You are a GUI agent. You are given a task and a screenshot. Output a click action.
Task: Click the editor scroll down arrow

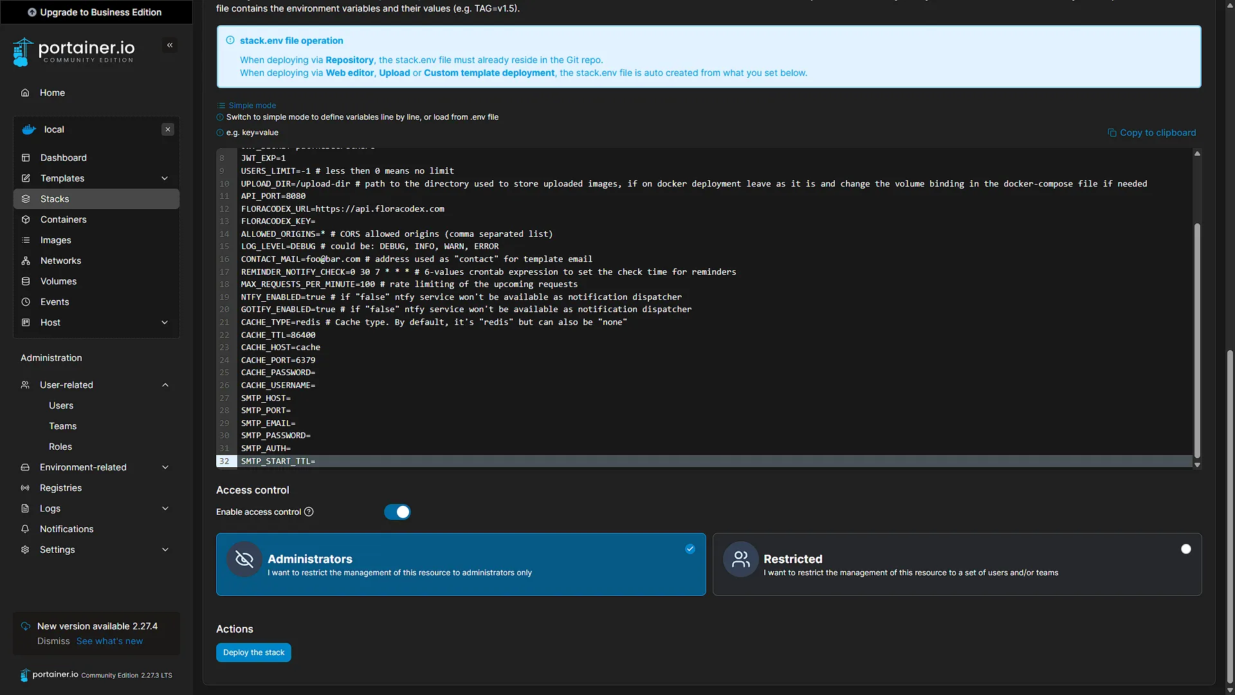click(1197, 465)
